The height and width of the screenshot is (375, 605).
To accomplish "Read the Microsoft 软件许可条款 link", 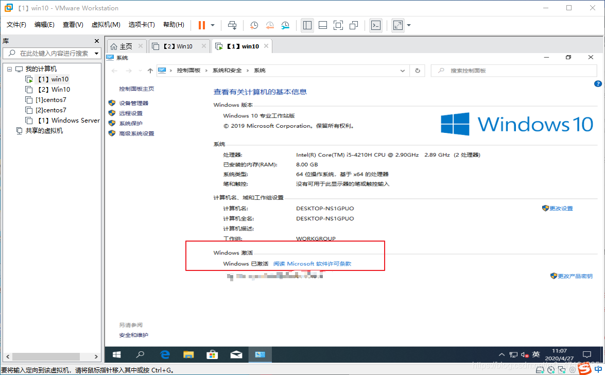I will (x=312, y=264).
